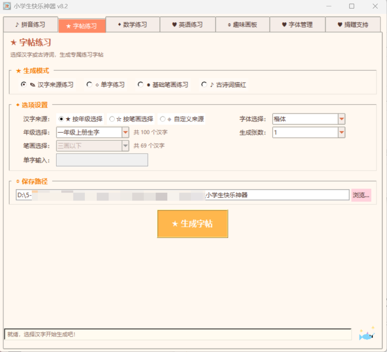The width and height of the screenshot is (387, 352).
Task: Pick the 古诗词描红 mode radio button
Action: pos(223,85)
